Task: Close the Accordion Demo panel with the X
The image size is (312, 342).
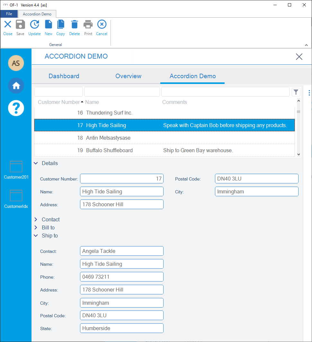Action: point(299,57)
